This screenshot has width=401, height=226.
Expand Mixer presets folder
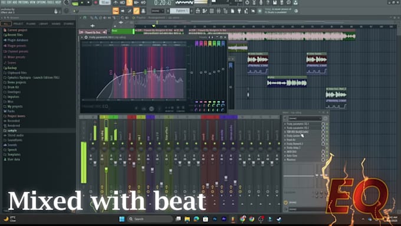click(16, 57)
